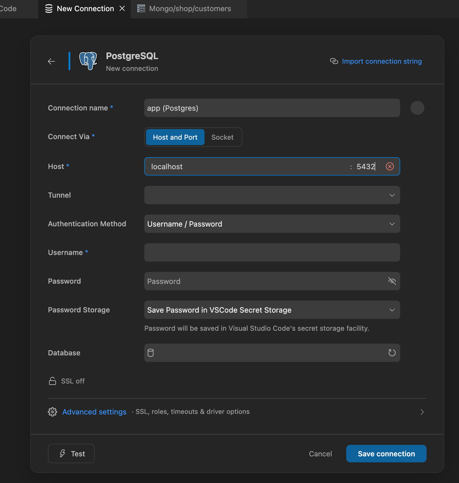459x483 pixels.
Task: Clear the port with the red X icon
Action: (x=390, y=166)
